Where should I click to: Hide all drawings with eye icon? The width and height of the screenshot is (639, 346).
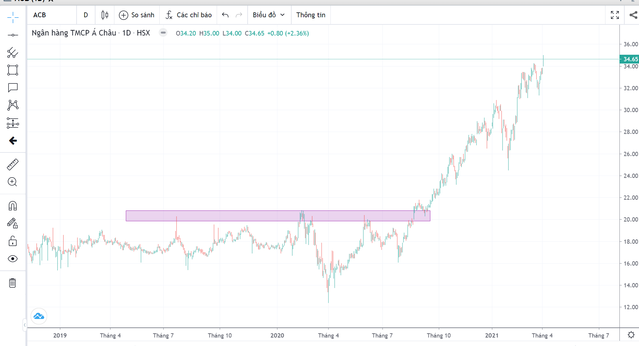coord(13,259)
